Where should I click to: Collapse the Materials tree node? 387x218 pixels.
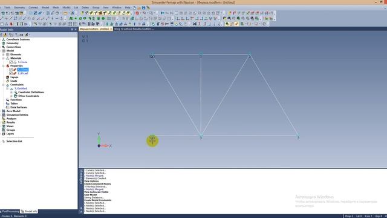(x=4, y=58)
